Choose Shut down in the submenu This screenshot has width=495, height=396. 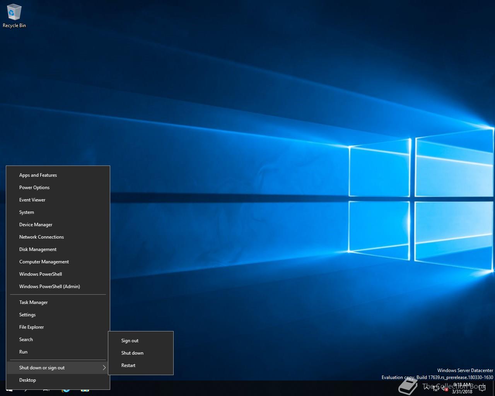(141, 353)
